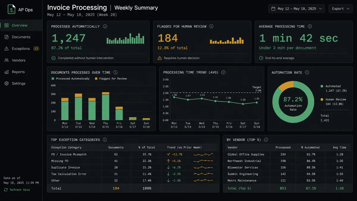This screenshot has width=357, height=201.
Task: Click the calendar icon in date range picker
Action: [x=273, y=9]
